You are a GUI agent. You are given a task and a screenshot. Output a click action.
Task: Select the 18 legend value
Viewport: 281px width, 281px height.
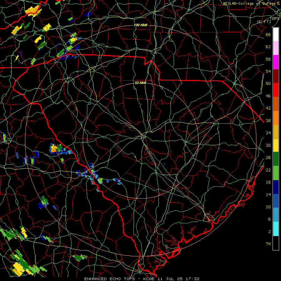pyautogui.click(x=268, y=182)
